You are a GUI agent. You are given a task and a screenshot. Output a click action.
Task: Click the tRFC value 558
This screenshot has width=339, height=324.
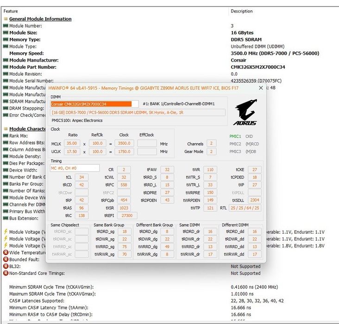pos(124,185)
